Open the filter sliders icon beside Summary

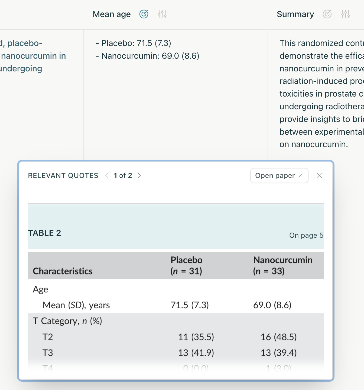point(346,14)
